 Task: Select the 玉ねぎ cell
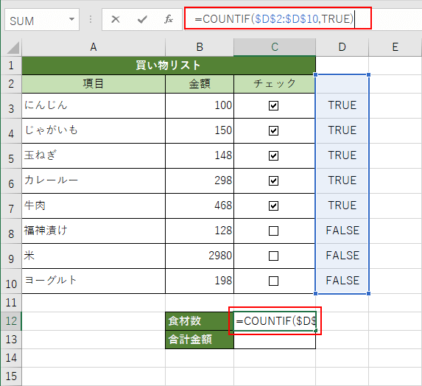pyautogui.click(x=94, y=155)
